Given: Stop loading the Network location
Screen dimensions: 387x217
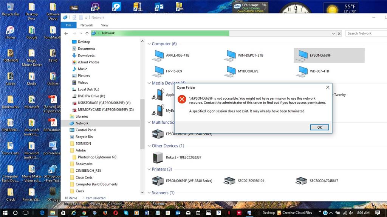Looking at the screenshot, I should coord(339,34).
